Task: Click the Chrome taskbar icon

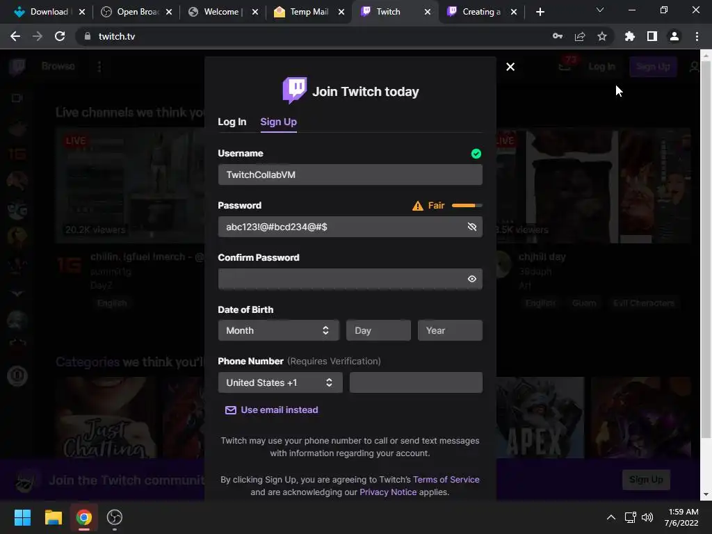Action: coord(84,517)
